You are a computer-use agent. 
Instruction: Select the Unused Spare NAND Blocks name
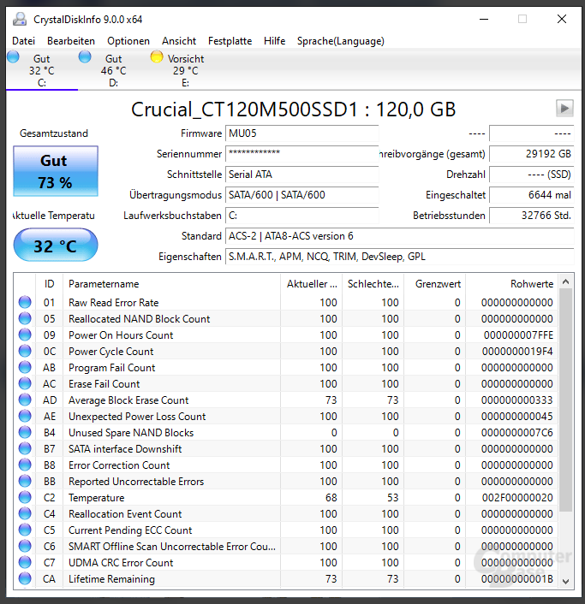click(131, 433)
